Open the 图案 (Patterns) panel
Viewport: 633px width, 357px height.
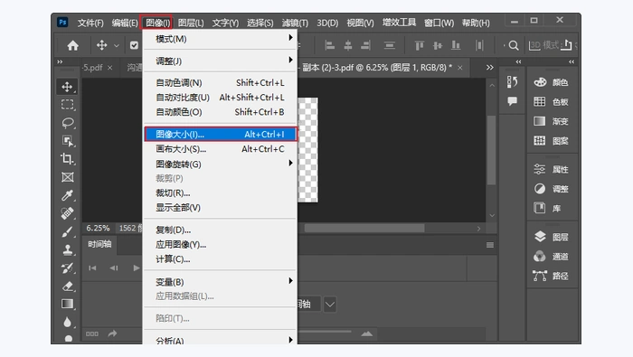[x=551, y=141]
